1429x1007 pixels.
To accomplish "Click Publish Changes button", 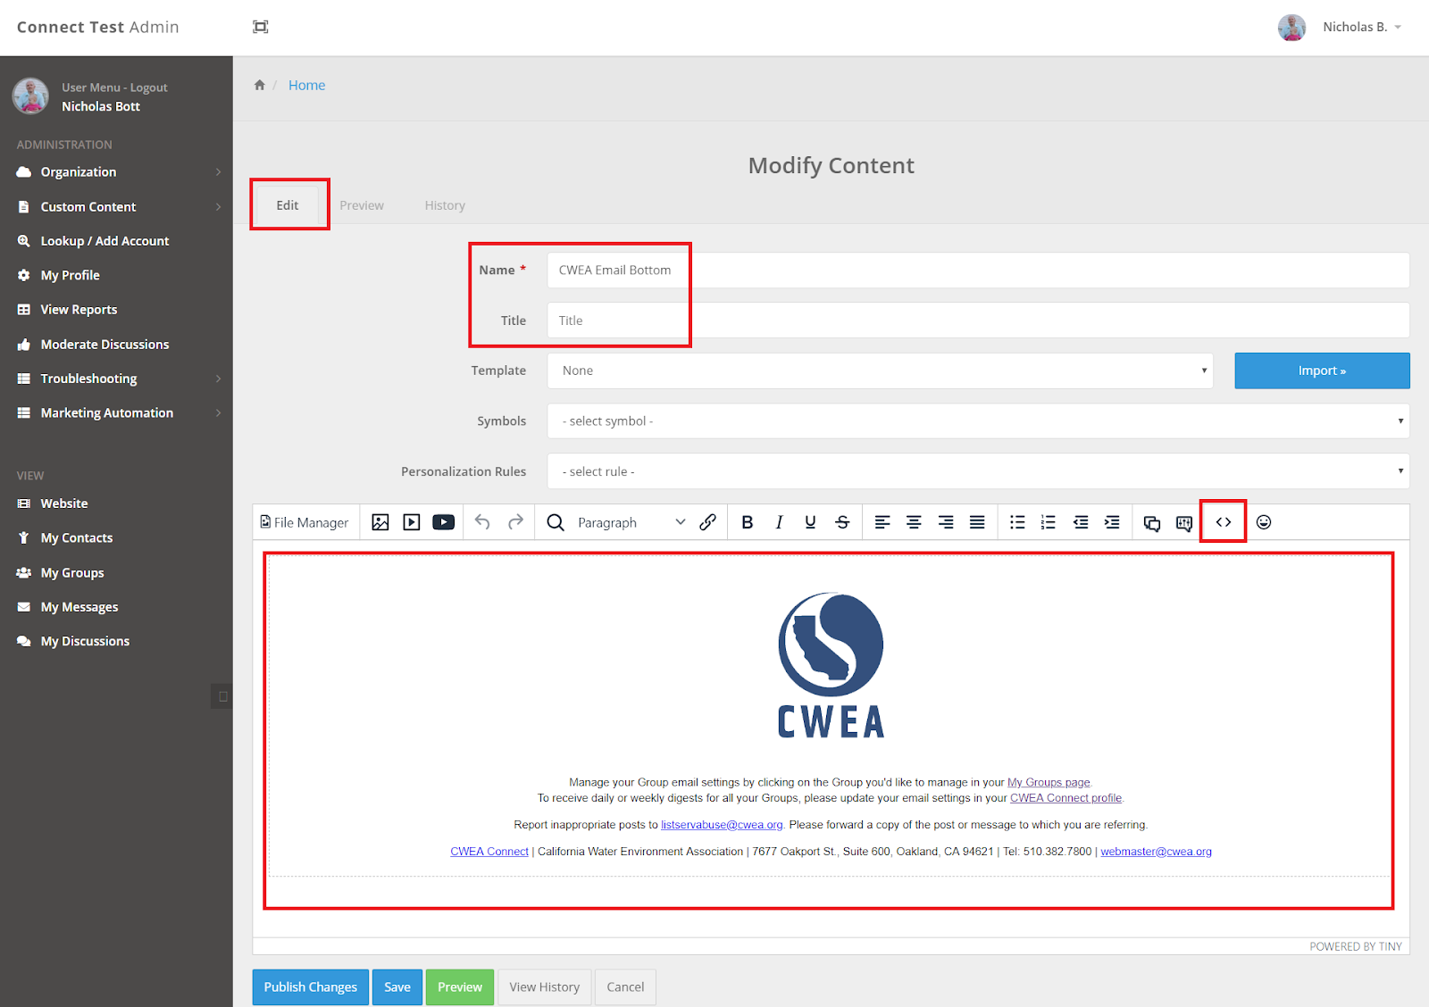I will [x=310, y=986].
